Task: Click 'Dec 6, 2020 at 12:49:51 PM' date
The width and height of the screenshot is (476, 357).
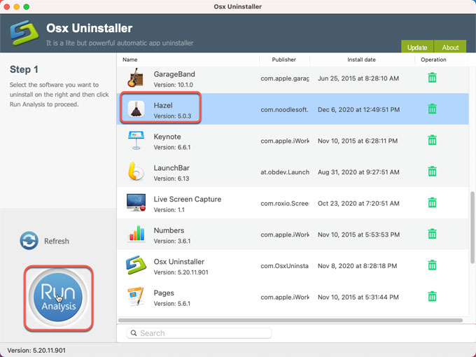Action: [358, 110]
